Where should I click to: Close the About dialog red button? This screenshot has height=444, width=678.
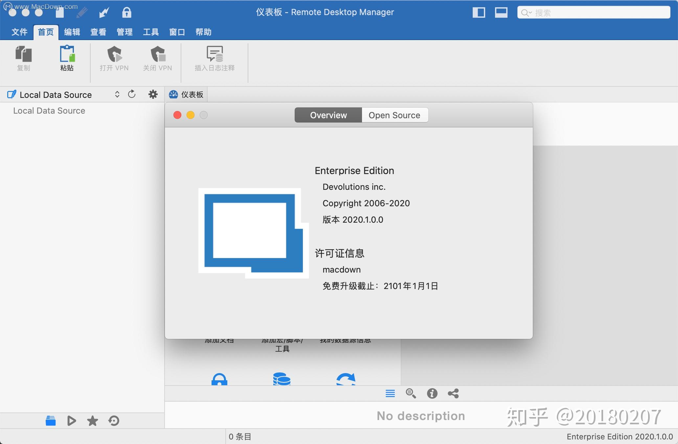tap(177, 115)
